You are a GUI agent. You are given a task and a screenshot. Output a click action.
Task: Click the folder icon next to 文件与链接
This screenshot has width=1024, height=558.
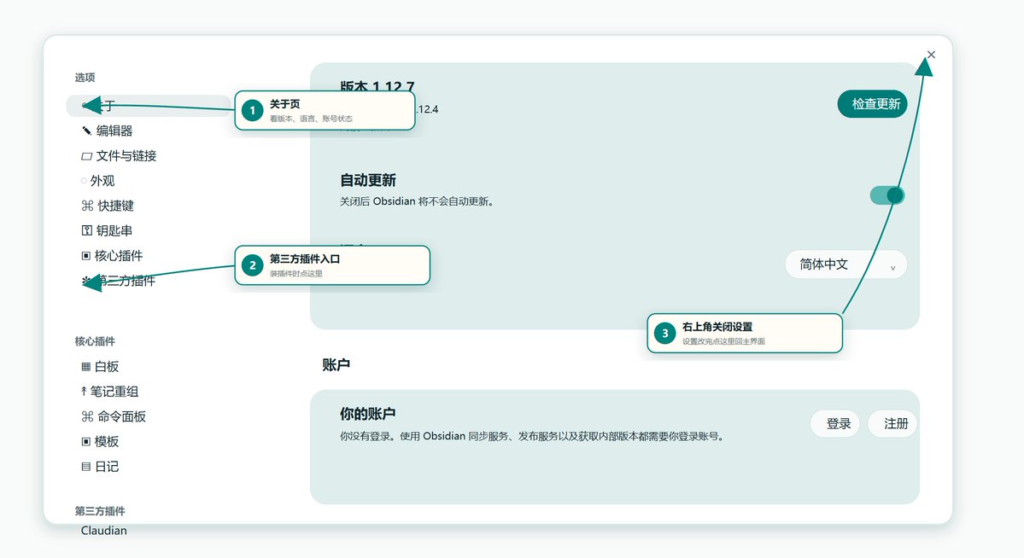(86, 156)
